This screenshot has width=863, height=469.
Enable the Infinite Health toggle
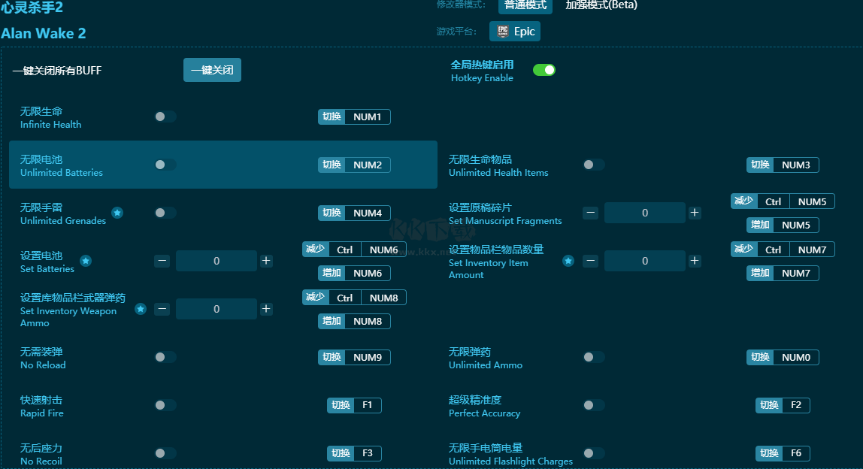point(165,116)
